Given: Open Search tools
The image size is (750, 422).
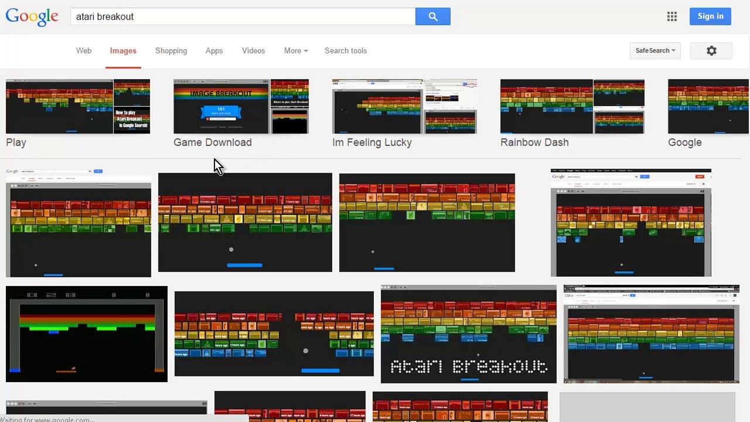Looking at the screenshot, I should pos(346,51).
